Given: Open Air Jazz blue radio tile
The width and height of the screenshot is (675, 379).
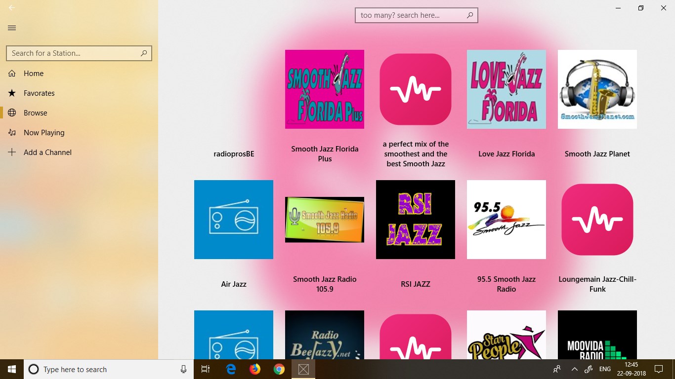Looking at the screenshot, I should coord(234,220).
